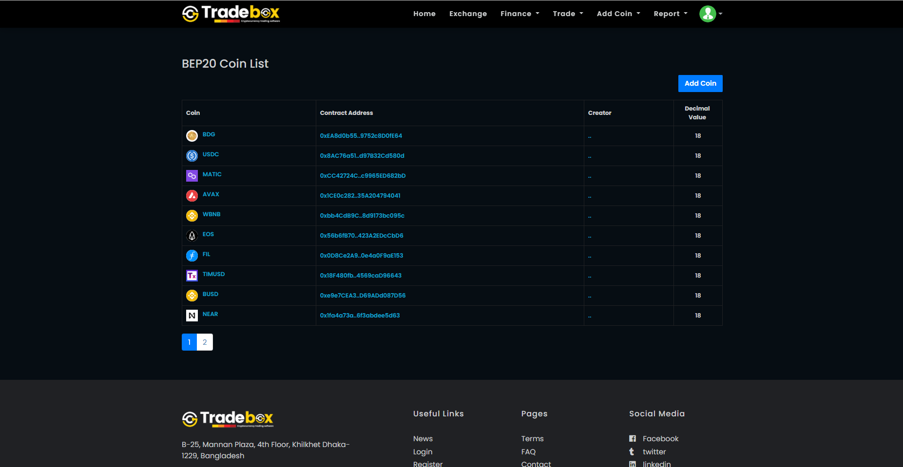Click the EOS coin icon
Image resolution: width=903 pixels, height=467 pixels.
click(x=192, y=236)
